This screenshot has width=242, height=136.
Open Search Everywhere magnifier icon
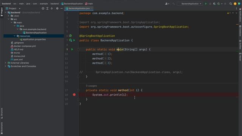point(231,4)
